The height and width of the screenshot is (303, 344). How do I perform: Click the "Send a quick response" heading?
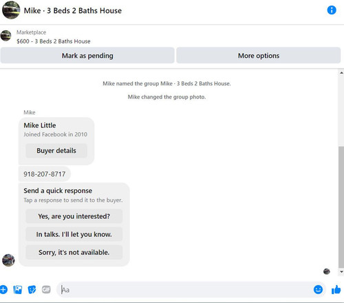coord(58,191)
